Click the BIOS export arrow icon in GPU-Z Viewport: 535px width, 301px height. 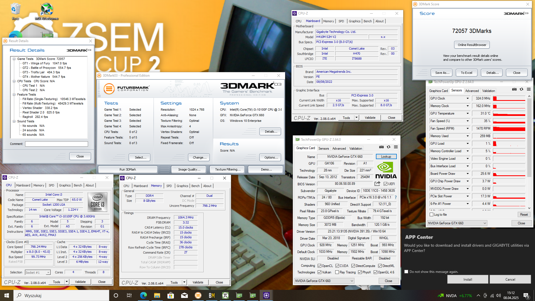pos(377,184)
